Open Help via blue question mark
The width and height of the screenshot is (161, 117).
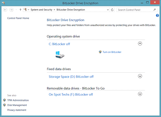[x=157, y=16]
